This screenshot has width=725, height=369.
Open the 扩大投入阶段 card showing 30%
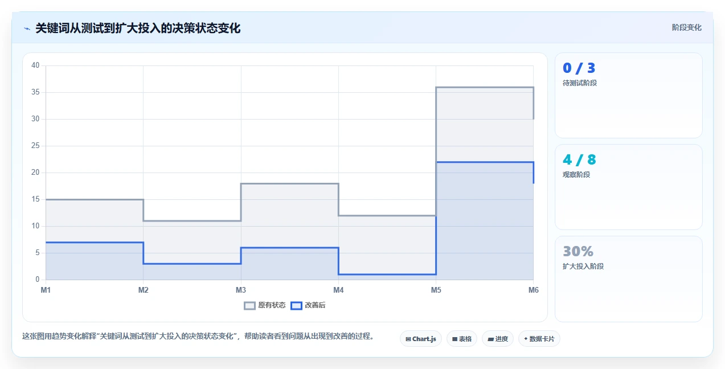[629, 279]
